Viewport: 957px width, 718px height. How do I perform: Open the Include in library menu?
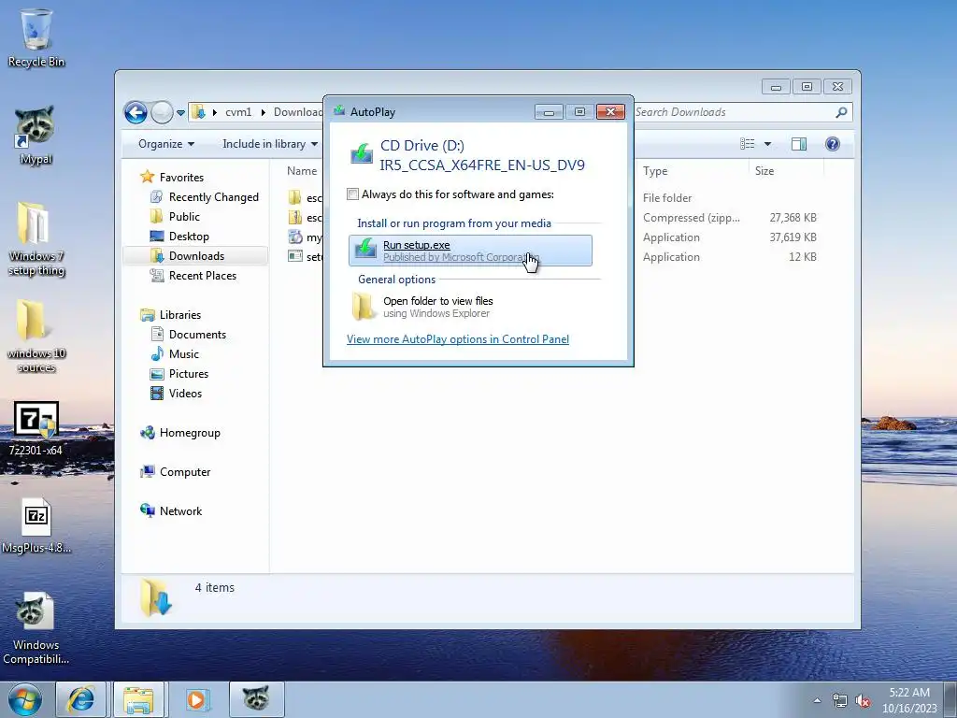(270, 144)
